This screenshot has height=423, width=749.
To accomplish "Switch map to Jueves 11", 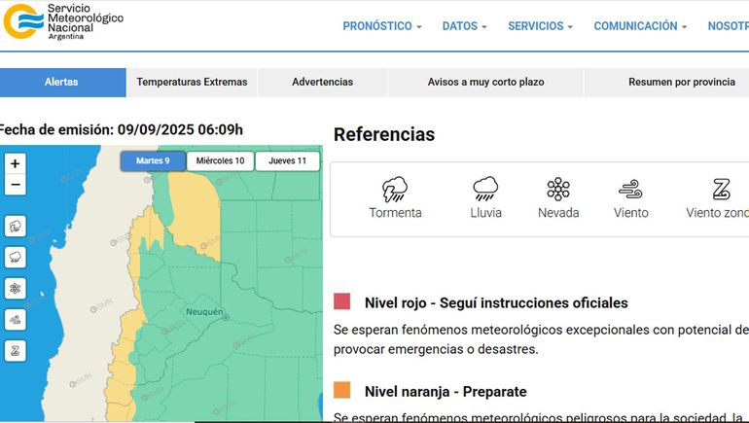I will pos(287,160).
